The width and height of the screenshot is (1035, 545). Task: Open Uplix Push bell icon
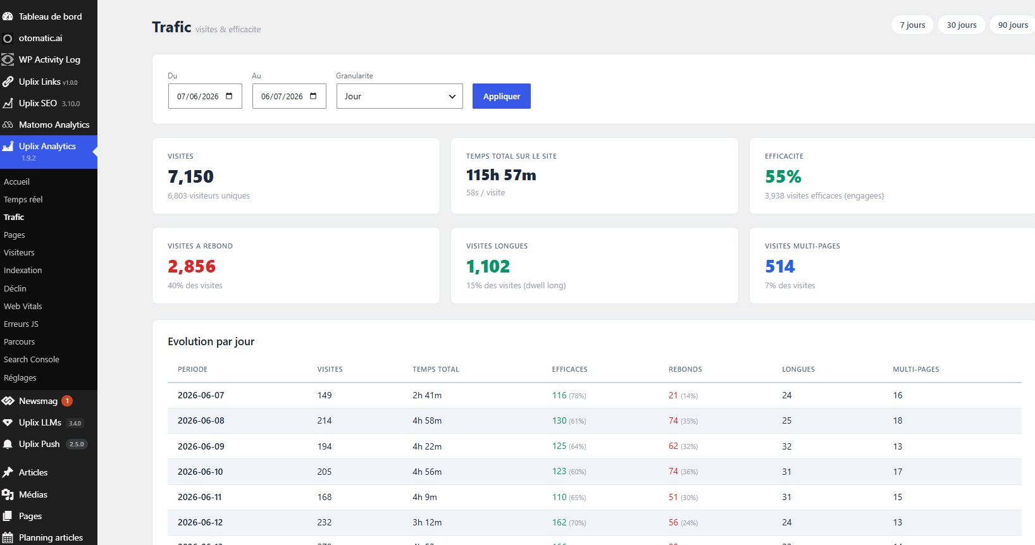pos(8,444)
